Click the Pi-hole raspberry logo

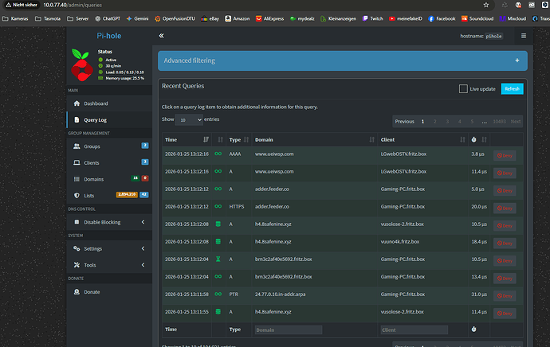82,65
